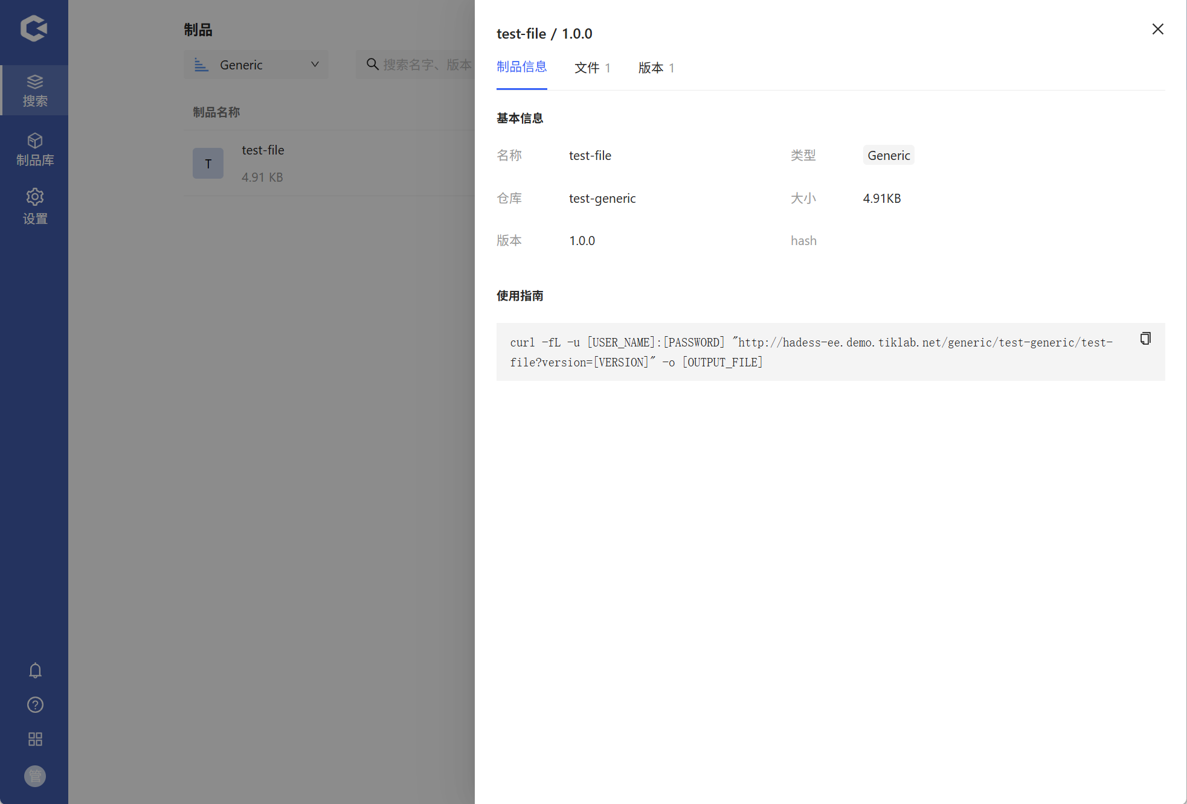1187x804 pixels.
Task: Switch to the 文件 tab
Action: [x=592, y=68]
